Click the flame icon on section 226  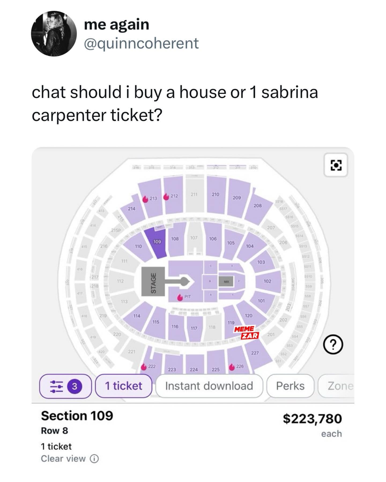[232, 367]
